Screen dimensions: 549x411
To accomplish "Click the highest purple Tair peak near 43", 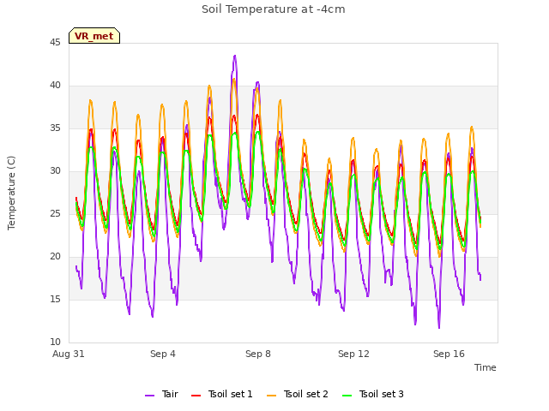I will (234, 56).
